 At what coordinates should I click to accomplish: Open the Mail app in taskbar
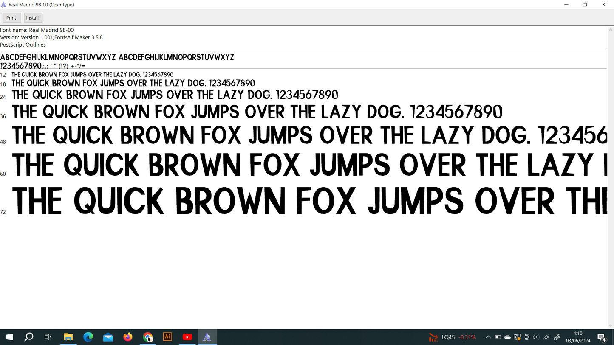coord(108,337)
